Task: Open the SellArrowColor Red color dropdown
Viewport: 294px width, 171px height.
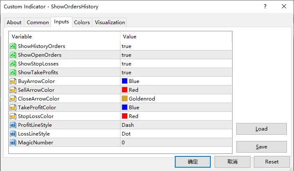Action: pos(133,90)
